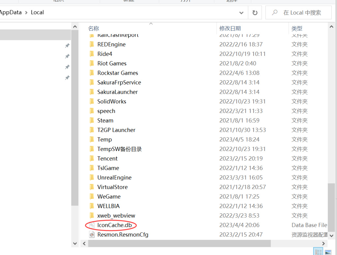Click the Resmon.ResmonCfg file name

[x=123, y=235]
